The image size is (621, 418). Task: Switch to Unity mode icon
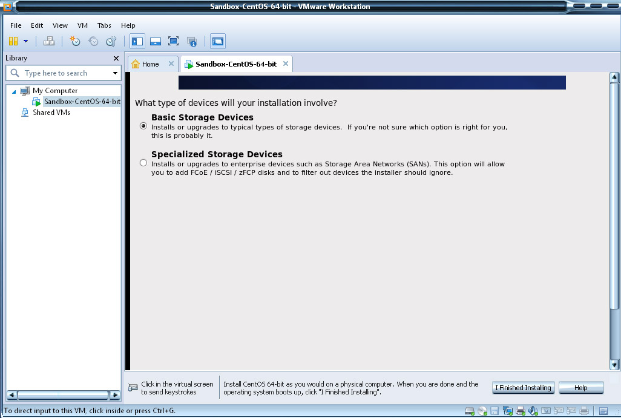pyautogui.click(x=192, y=41)
